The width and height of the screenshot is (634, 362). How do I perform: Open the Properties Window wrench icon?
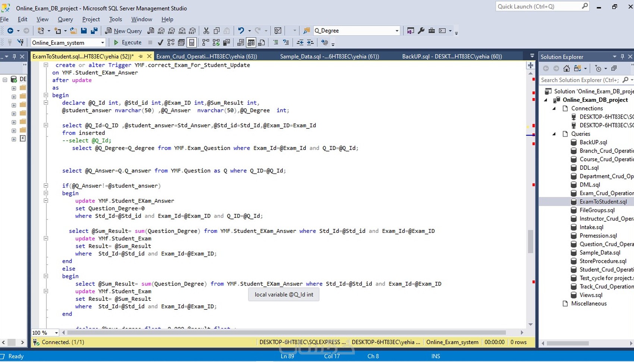click(x=421, y=31)
